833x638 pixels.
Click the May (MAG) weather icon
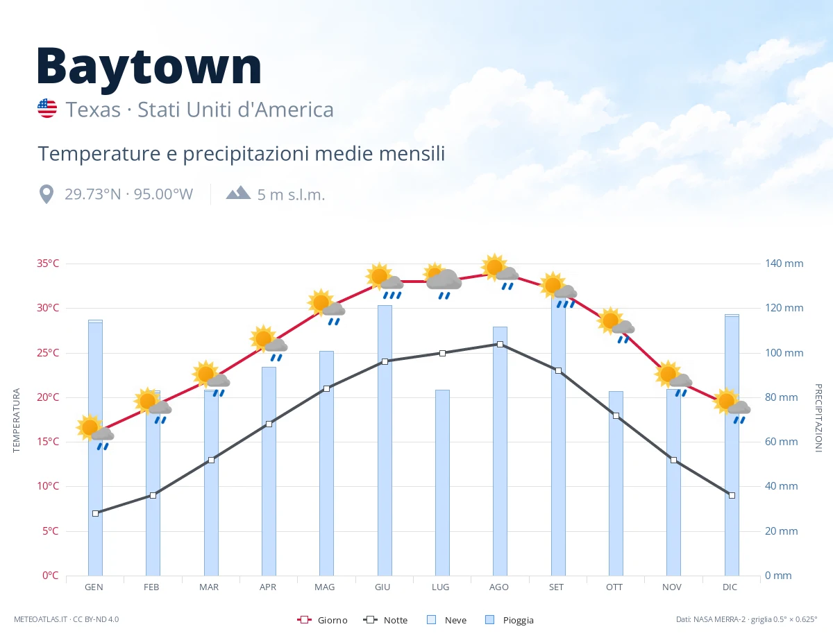tap(326, 307)
